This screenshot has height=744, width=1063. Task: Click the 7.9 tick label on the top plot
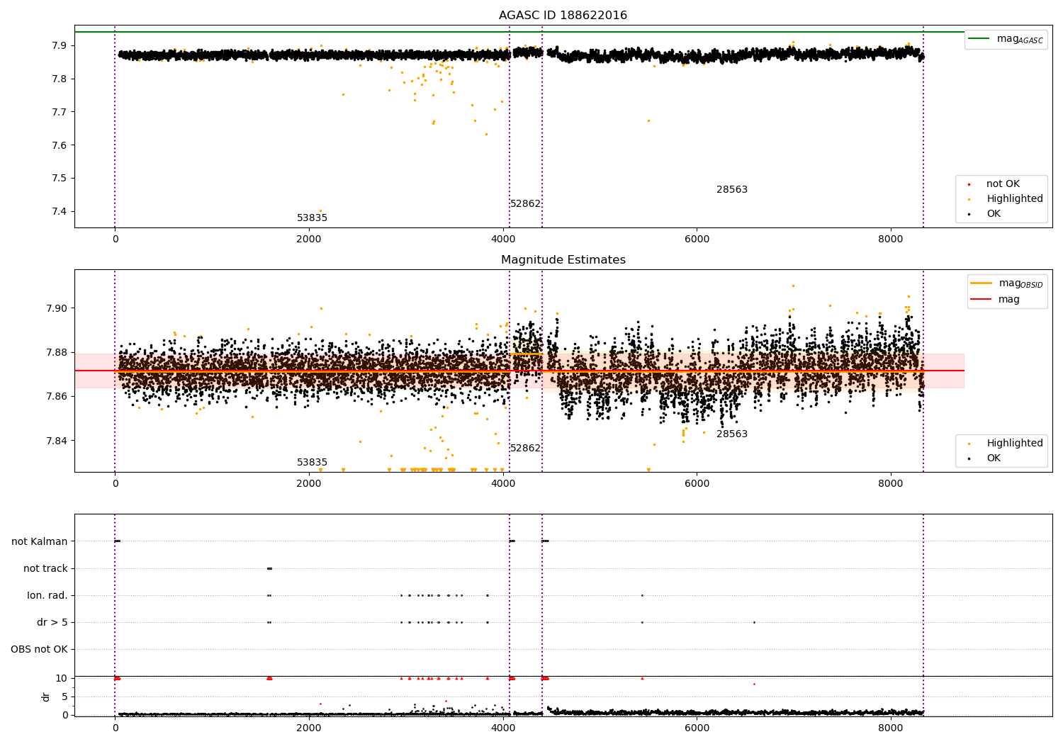click(x=60, y=45)
